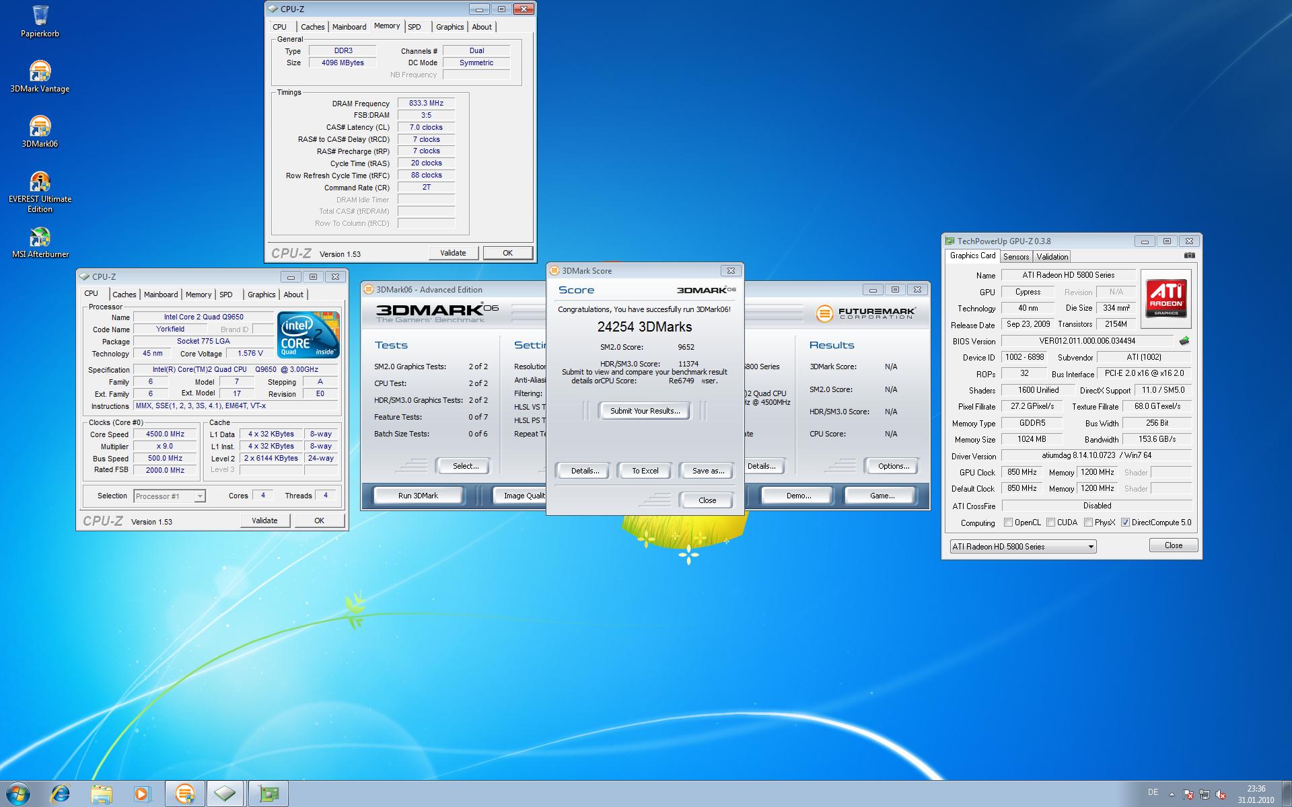Open EVEREST Ultimate Edition shortcut
Image resolution: width=1292 pixels, height=807 pixels.
point(40,192)
